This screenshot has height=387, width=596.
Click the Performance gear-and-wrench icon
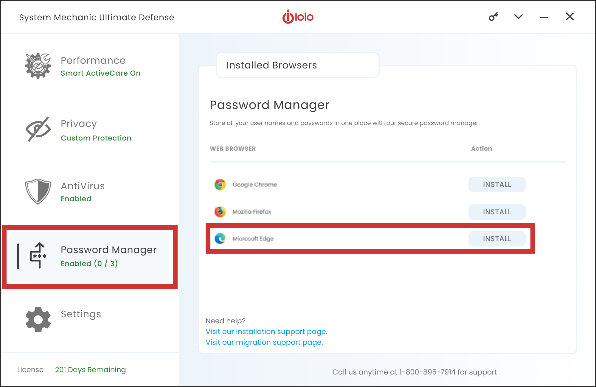pos(38,66)
